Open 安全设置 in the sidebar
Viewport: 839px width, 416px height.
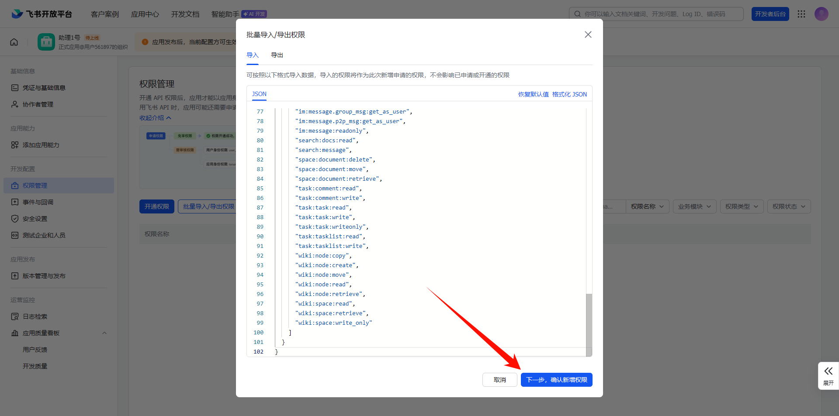point(35,219)
